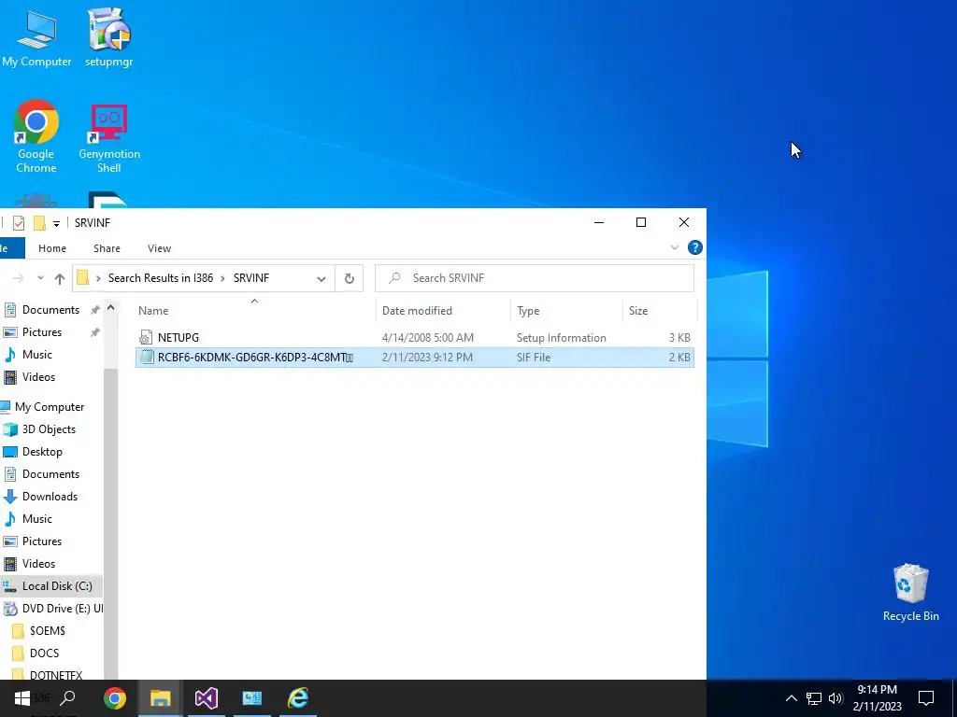Open the File tab in Explorer

point(10,248)
